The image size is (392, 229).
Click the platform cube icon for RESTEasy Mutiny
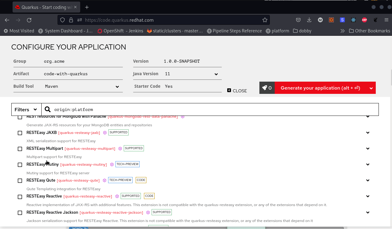(x=112, y=164)
